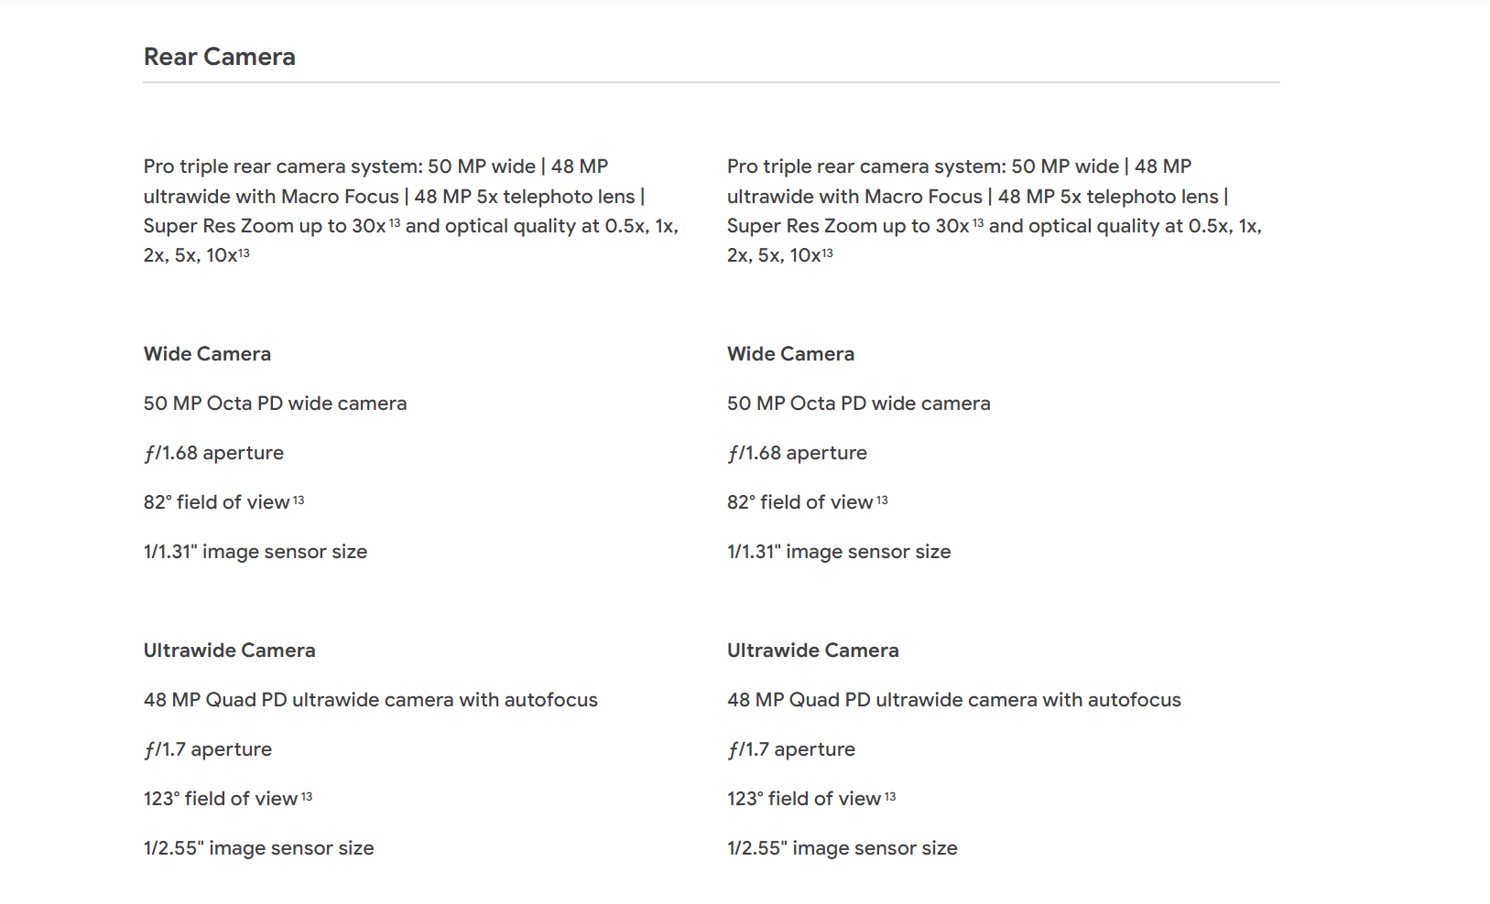Click left 'ƒ/1.7 aperture' text

tap(208, 749)
